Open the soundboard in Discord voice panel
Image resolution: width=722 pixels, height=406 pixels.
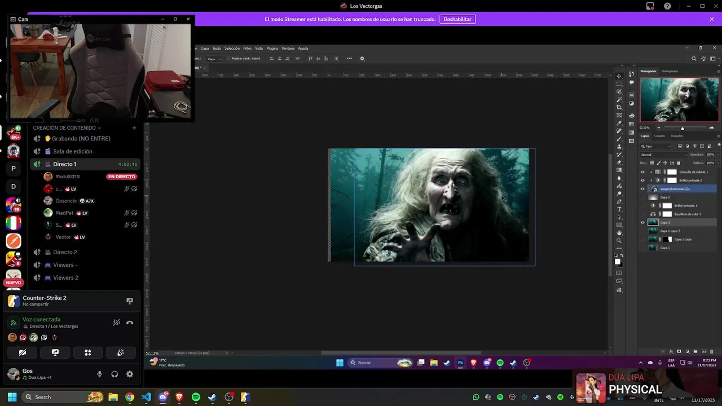pos(121,352)
